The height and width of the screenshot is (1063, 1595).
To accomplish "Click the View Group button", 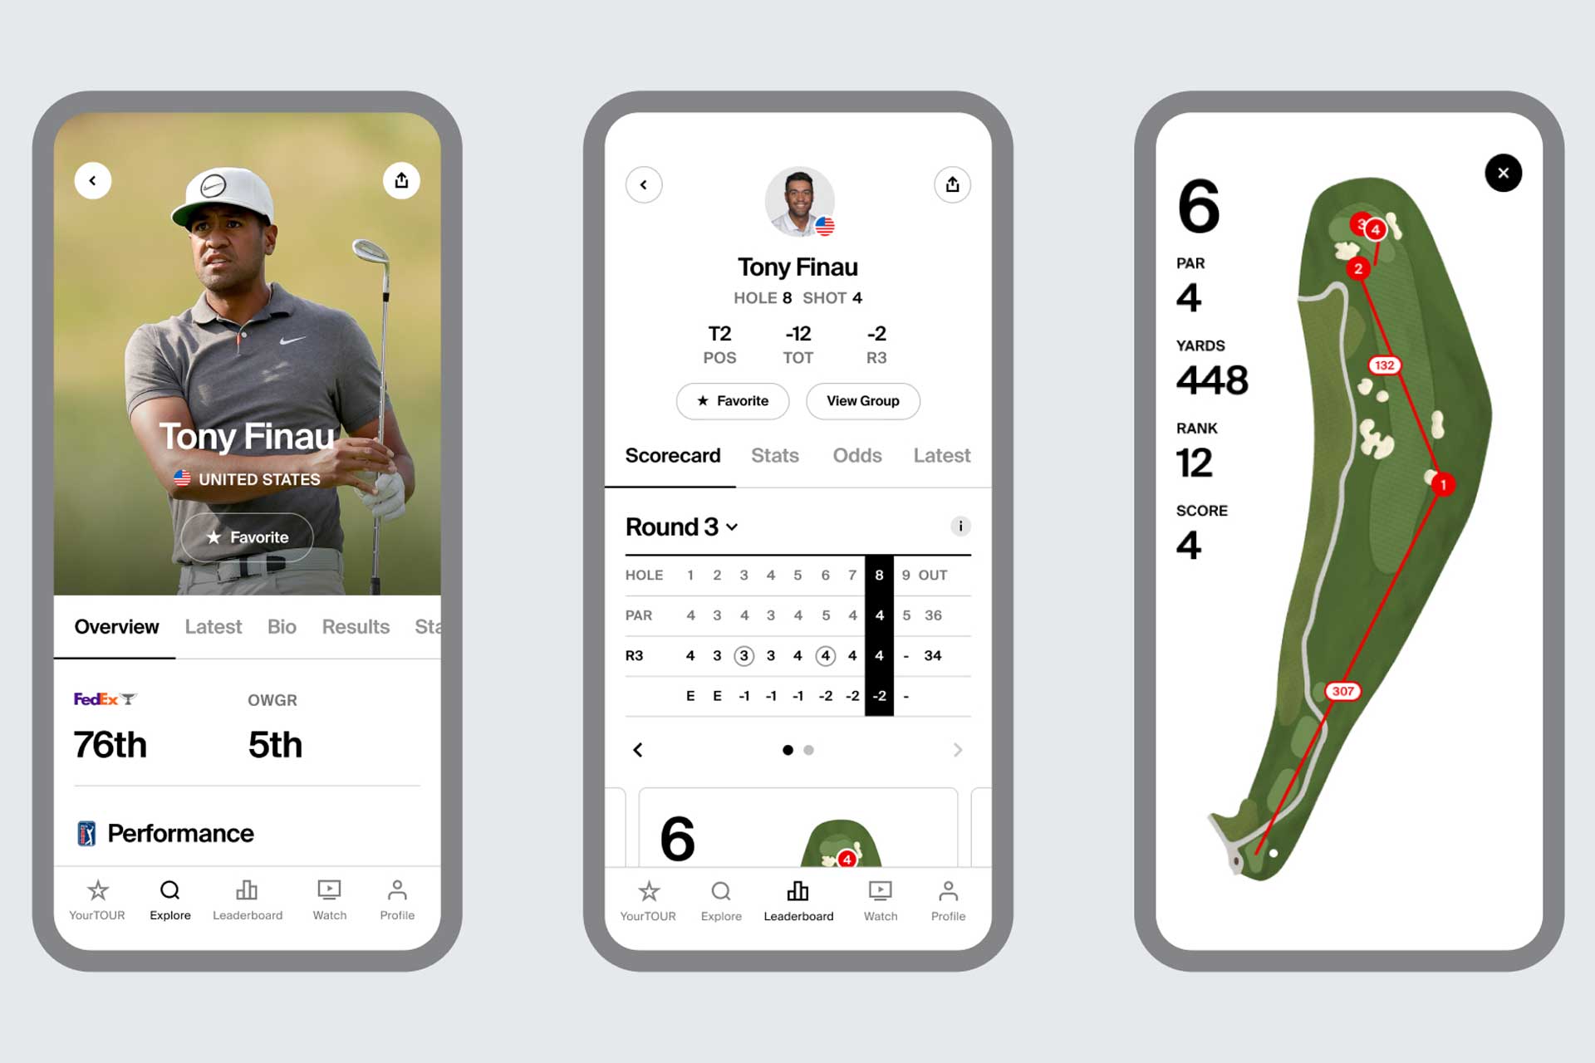I will click(x=865, y=401).
